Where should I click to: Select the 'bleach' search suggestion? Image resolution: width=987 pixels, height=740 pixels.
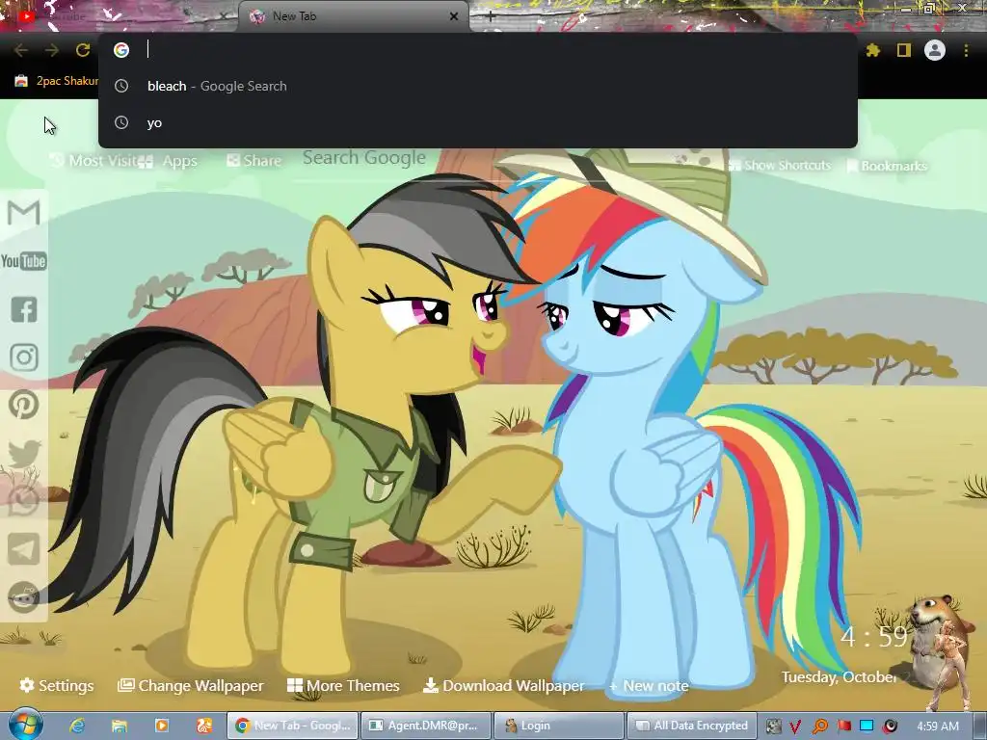point(477,86)
